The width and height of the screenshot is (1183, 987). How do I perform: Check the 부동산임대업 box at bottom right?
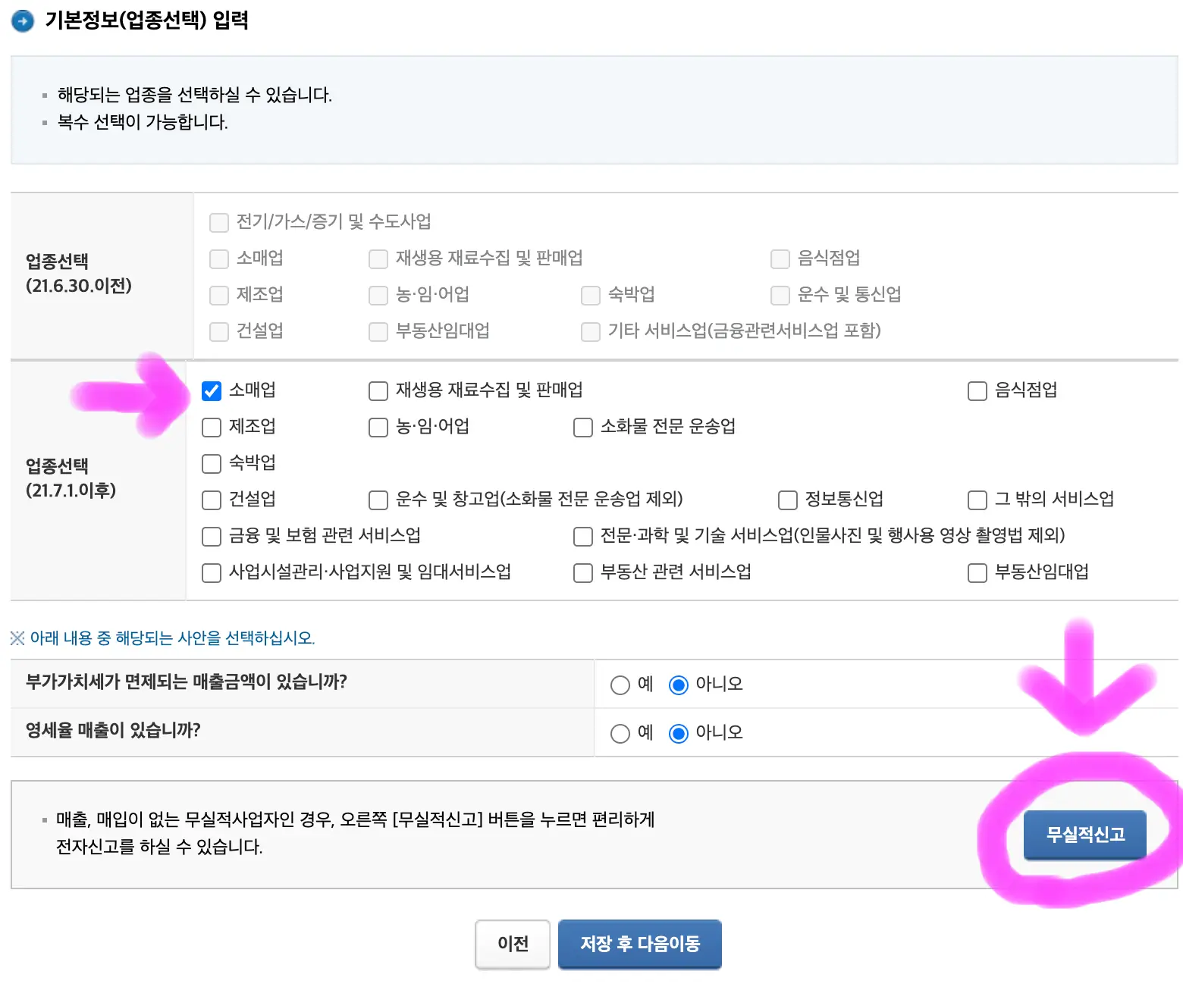(x=977, y=572)
